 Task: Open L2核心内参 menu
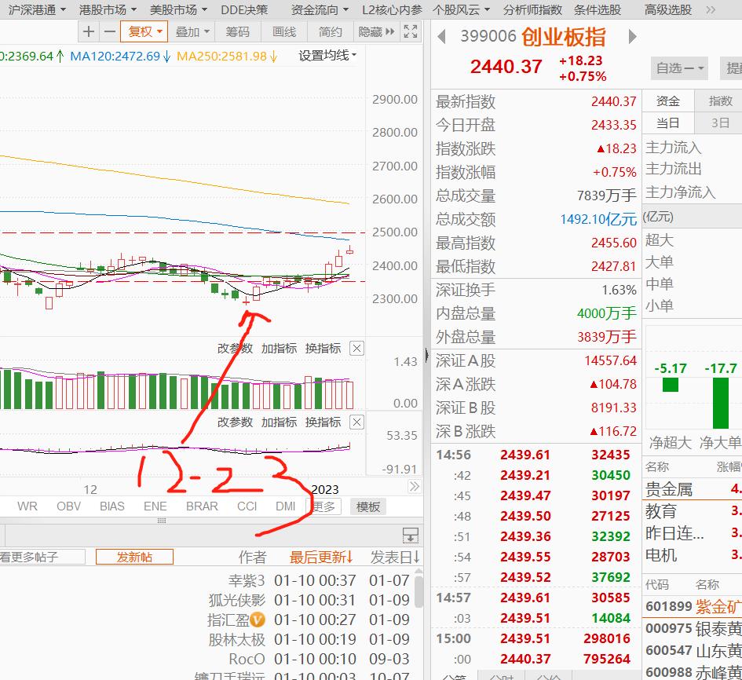(x=392, y=9)
